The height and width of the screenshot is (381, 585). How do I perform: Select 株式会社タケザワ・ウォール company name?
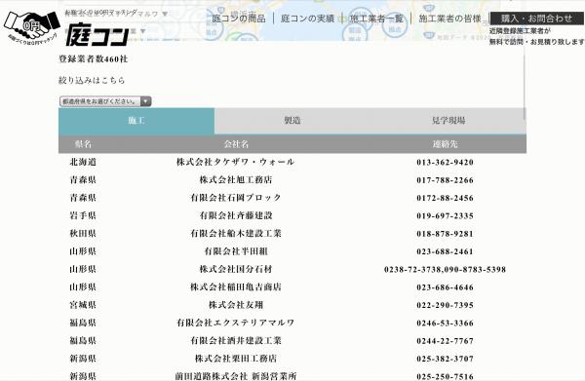(x=236, y=162)
